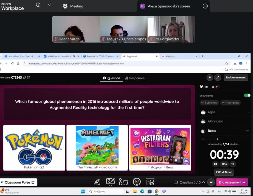The height and width of the screenshot is (196, 253).
Task: Select ileana varga video thumbnail
Action: 76,29
